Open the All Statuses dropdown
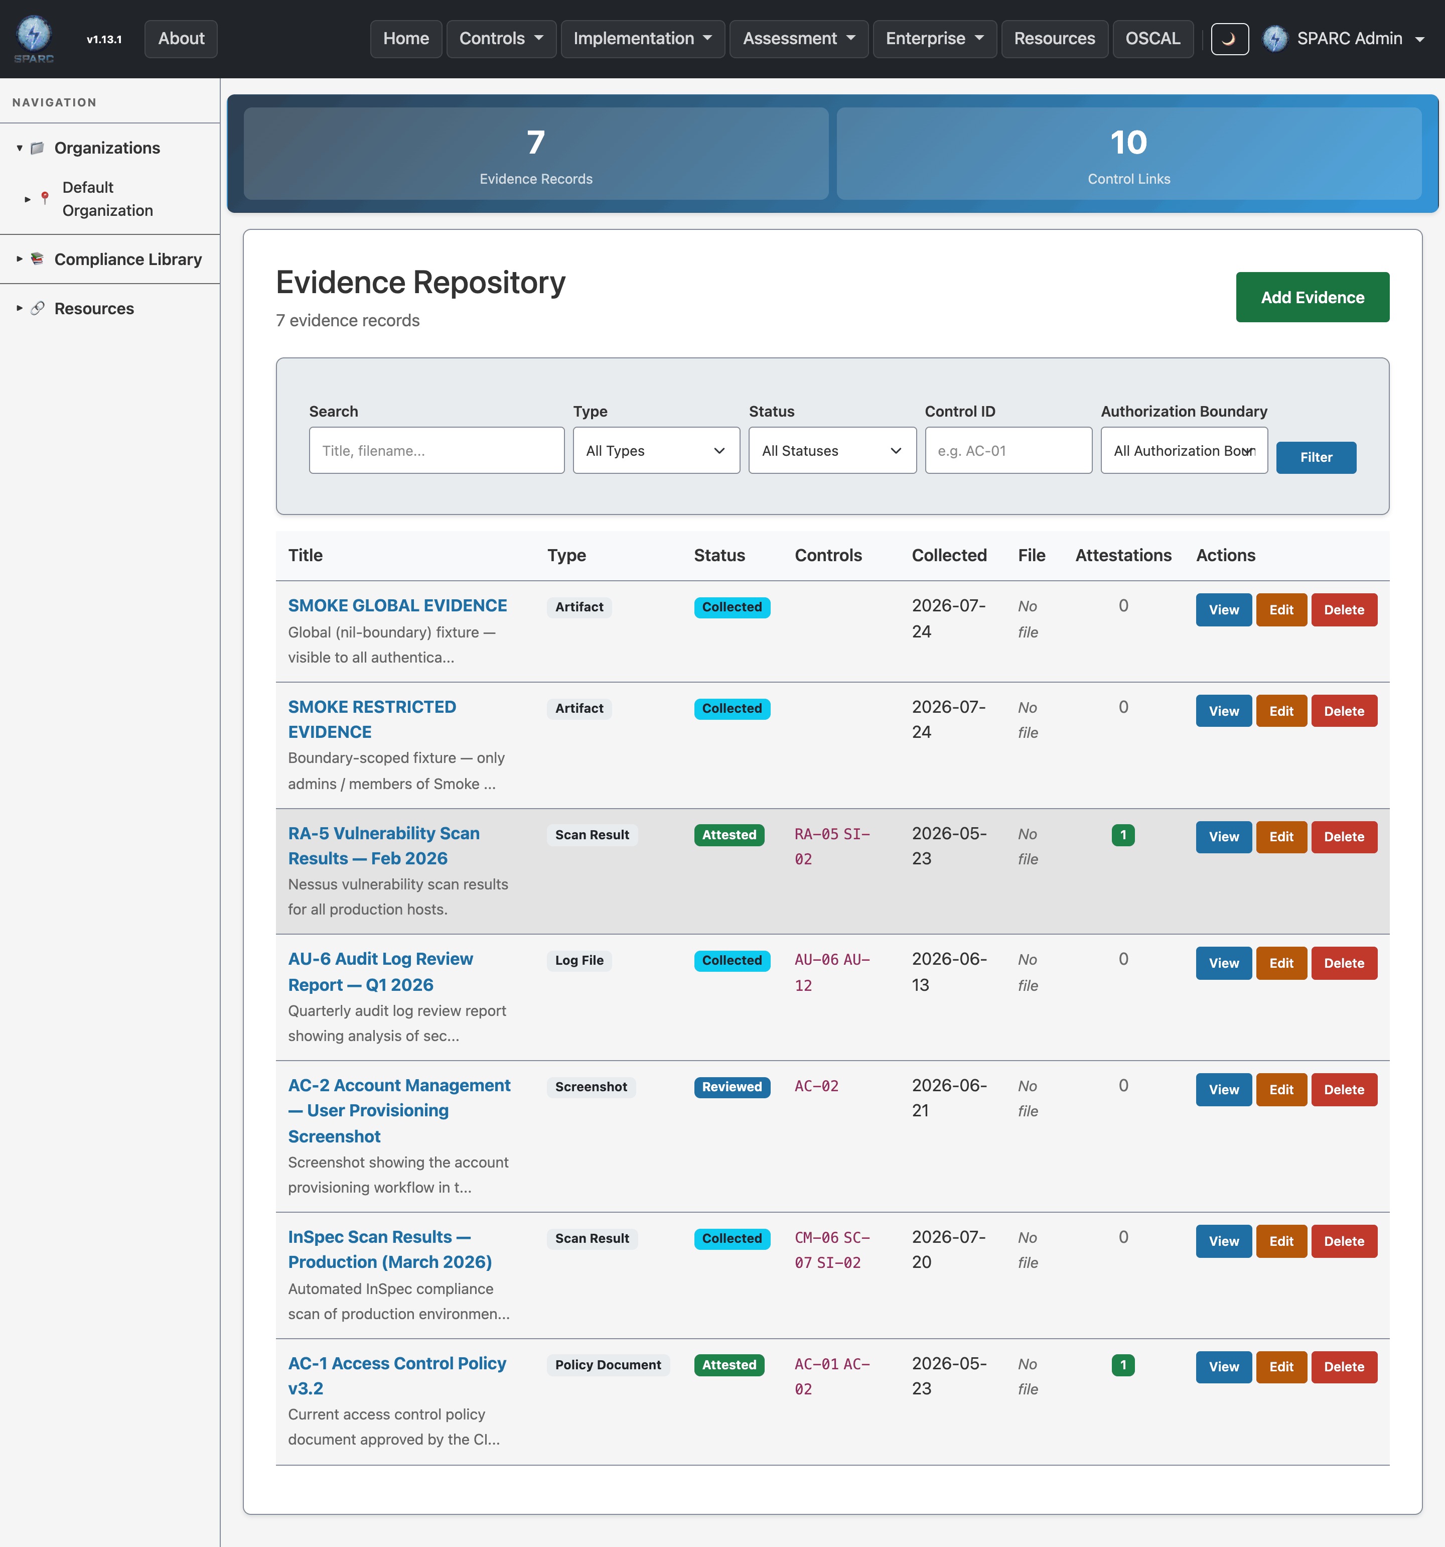This screenshot has height=1547, width=1445. 832,451
